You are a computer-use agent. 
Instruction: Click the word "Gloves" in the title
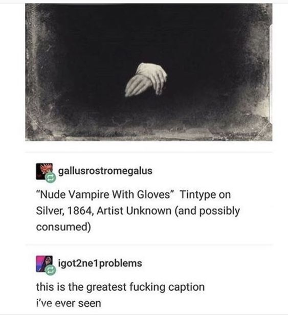(x=154, y=195)
